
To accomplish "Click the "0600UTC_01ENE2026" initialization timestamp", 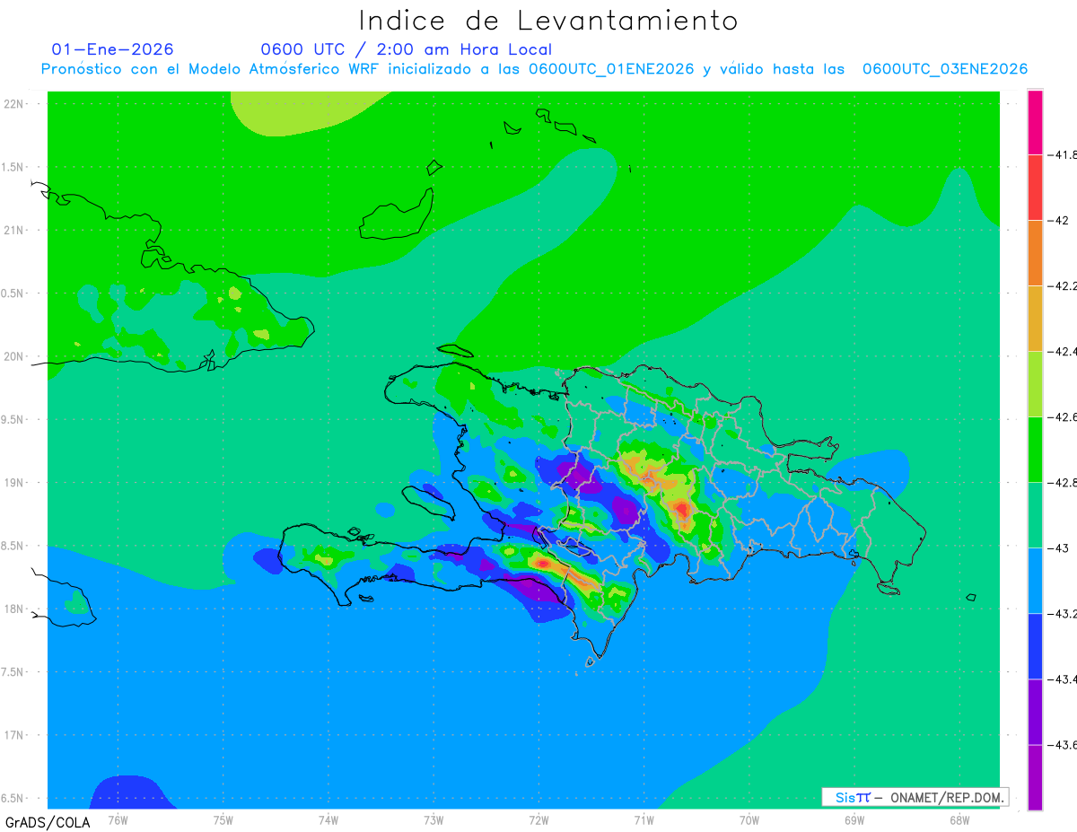I will pyautogui.click(x=611, y=69).
